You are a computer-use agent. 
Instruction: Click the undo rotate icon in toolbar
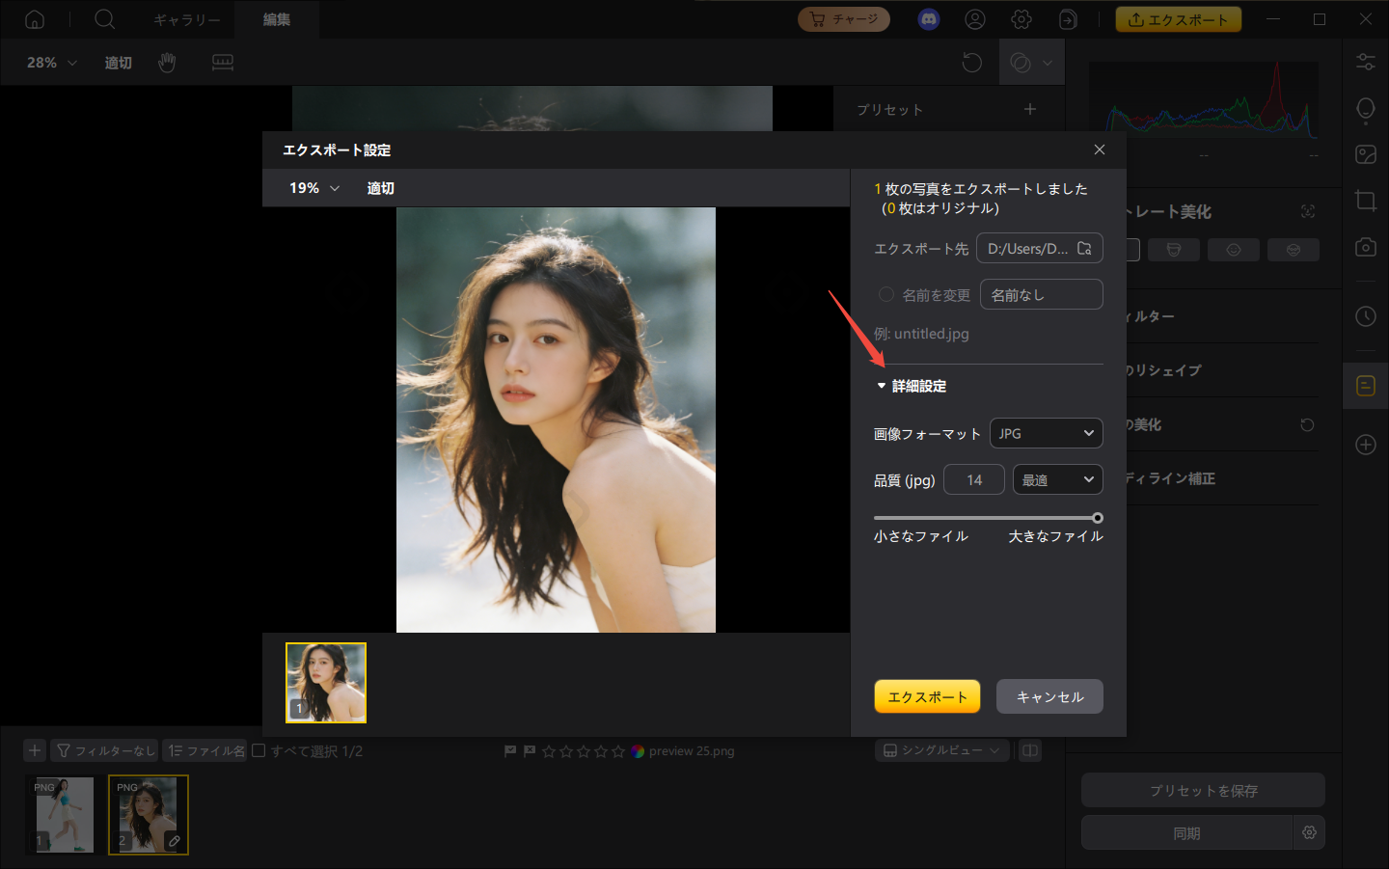click(x=971, y=63)
